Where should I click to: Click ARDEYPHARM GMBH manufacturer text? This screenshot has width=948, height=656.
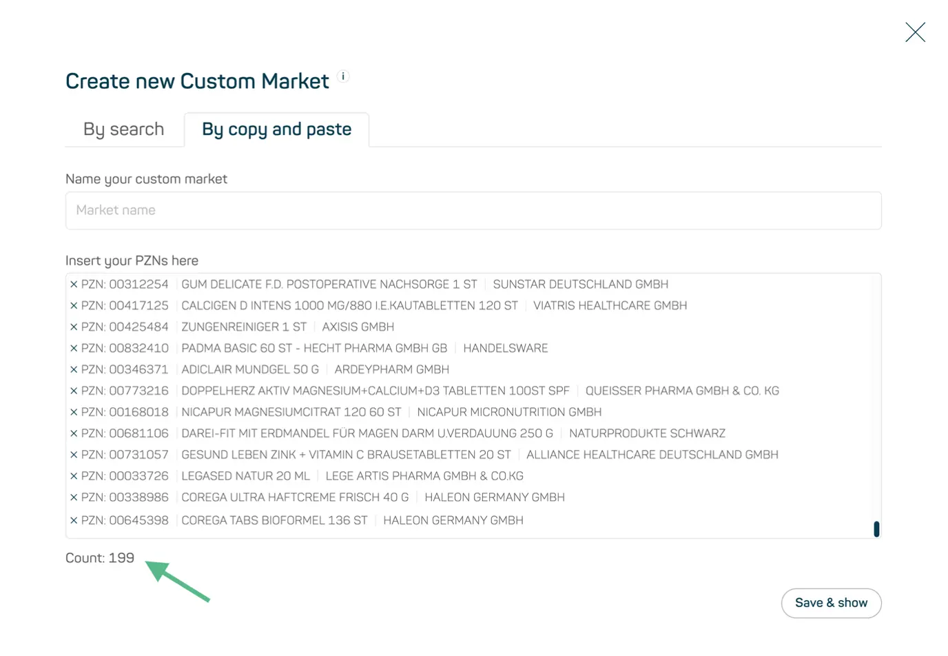point(392,370)
